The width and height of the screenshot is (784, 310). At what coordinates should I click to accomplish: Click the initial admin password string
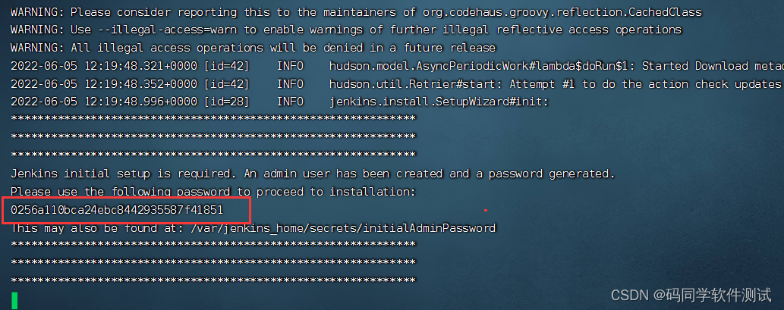tap(117, 210)
